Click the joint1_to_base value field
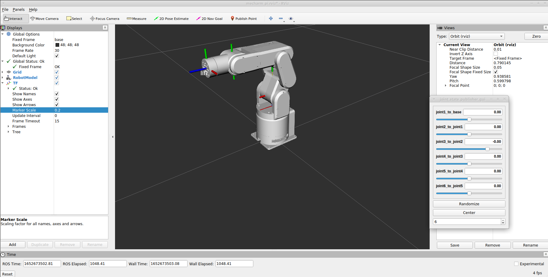 tap(483, 112)
